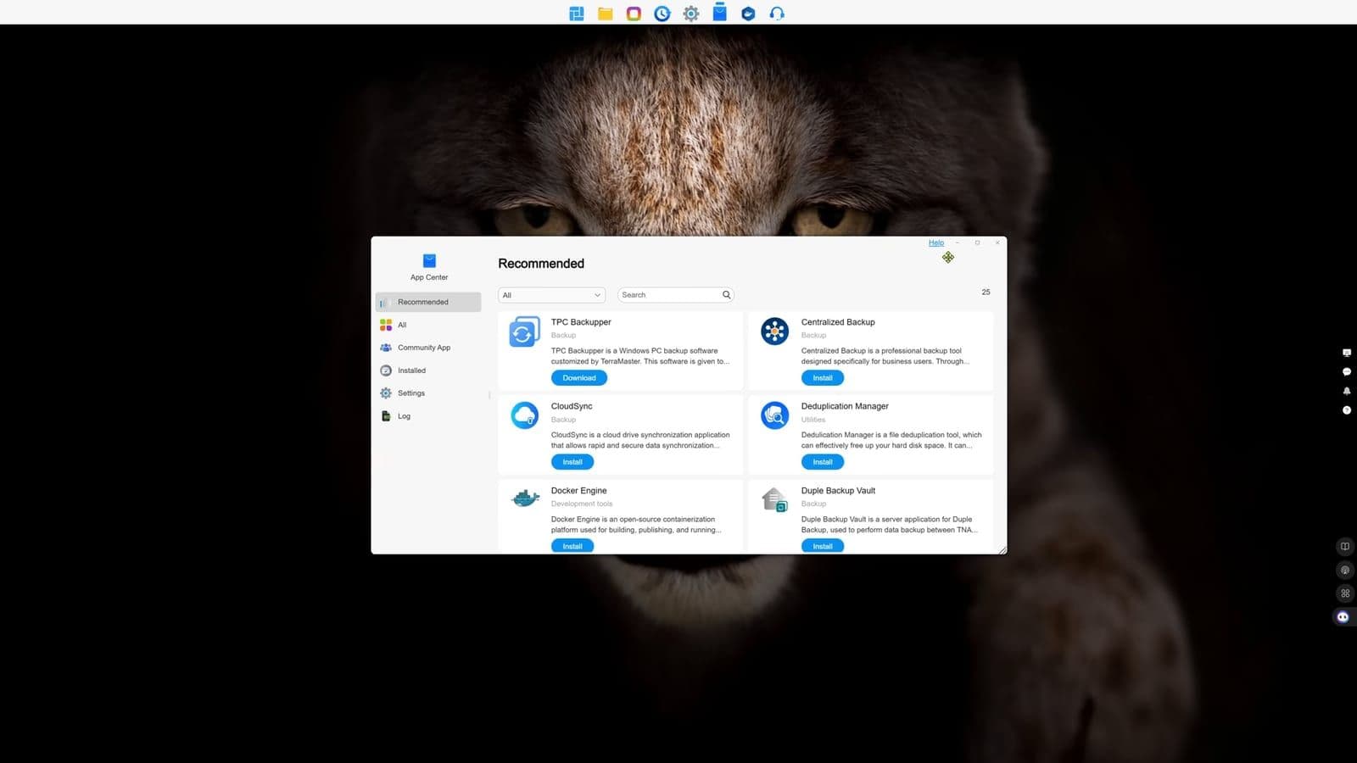Image resolution: width=1357 pixels, height=763 pixels.
Task: Click the "Development tools" category label
Action: click(x=582, y=504)
